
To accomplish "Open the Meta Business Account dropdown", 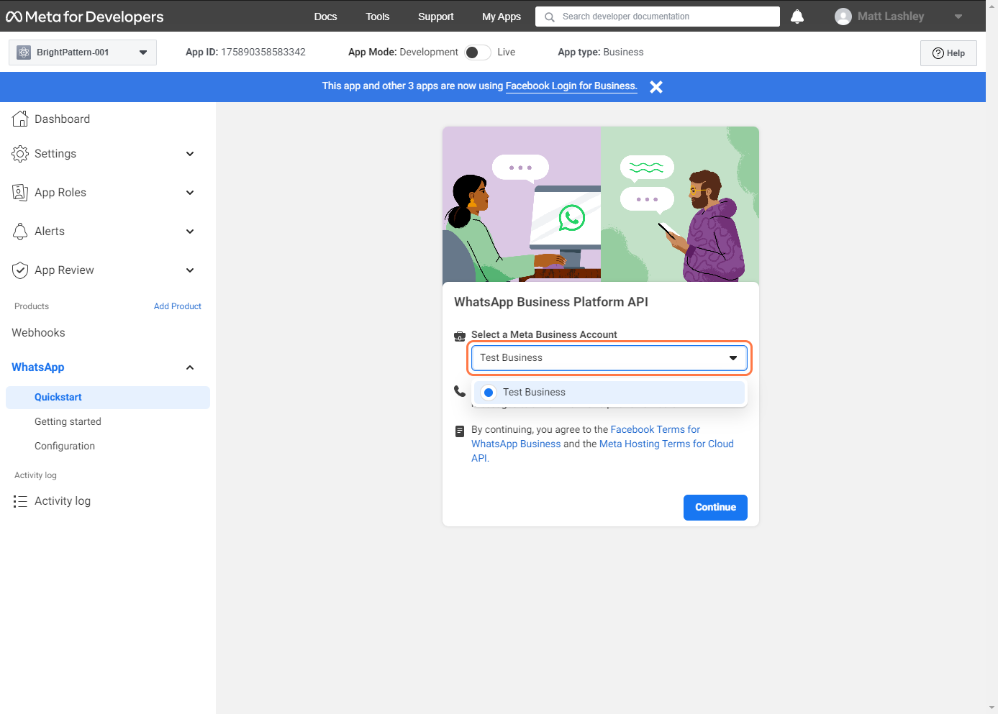I will [609, 358].
